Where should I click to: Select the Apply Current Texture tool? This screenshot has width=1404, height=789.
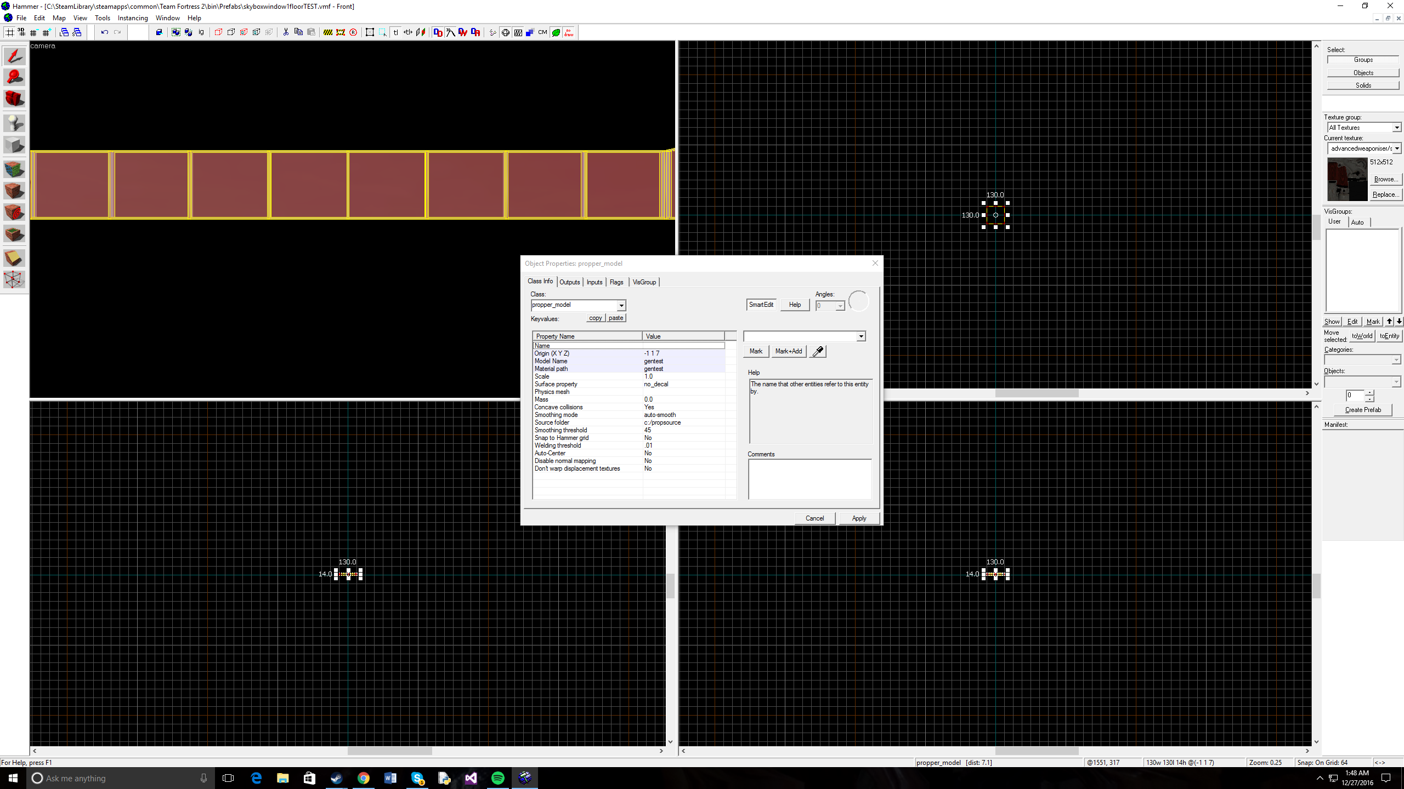tap(14, 191)
